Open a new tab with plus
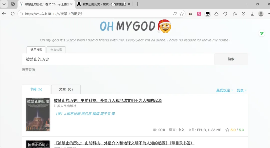Image resolution: width=270 pixels, height=148 pixels. pyautogui.click(x=137, y=4)
